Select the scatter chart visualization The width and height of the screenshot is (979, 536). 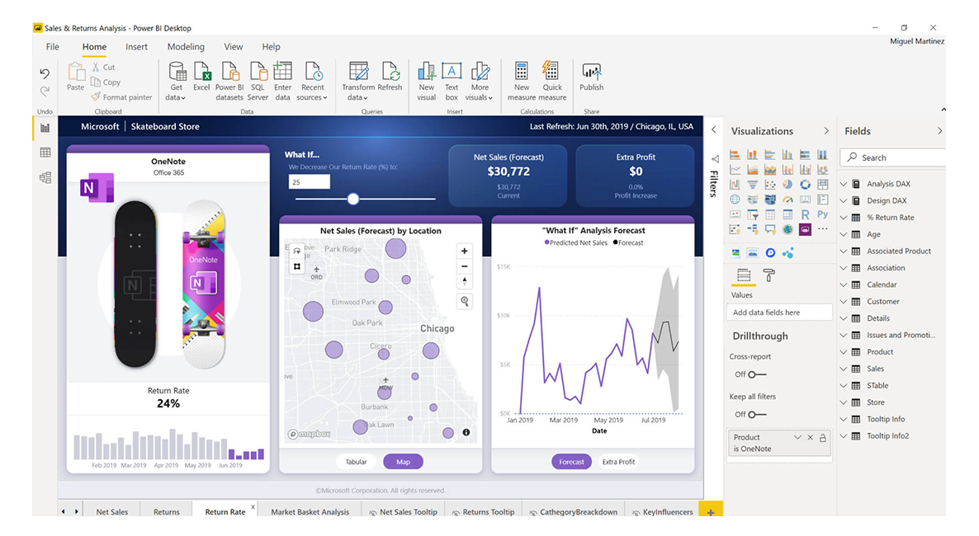(x=770, y=184)
